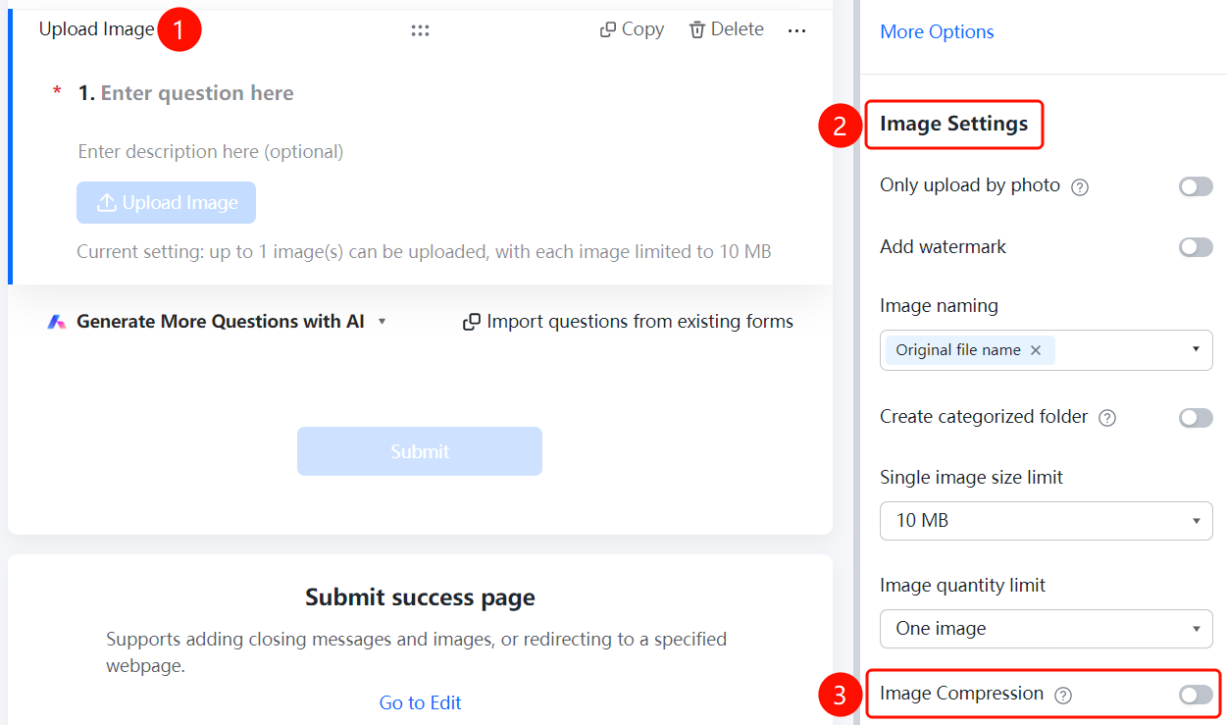This screenshot has width=1227, height=725.
Task: Click the Submit button
Action: [x=420, y=451]
